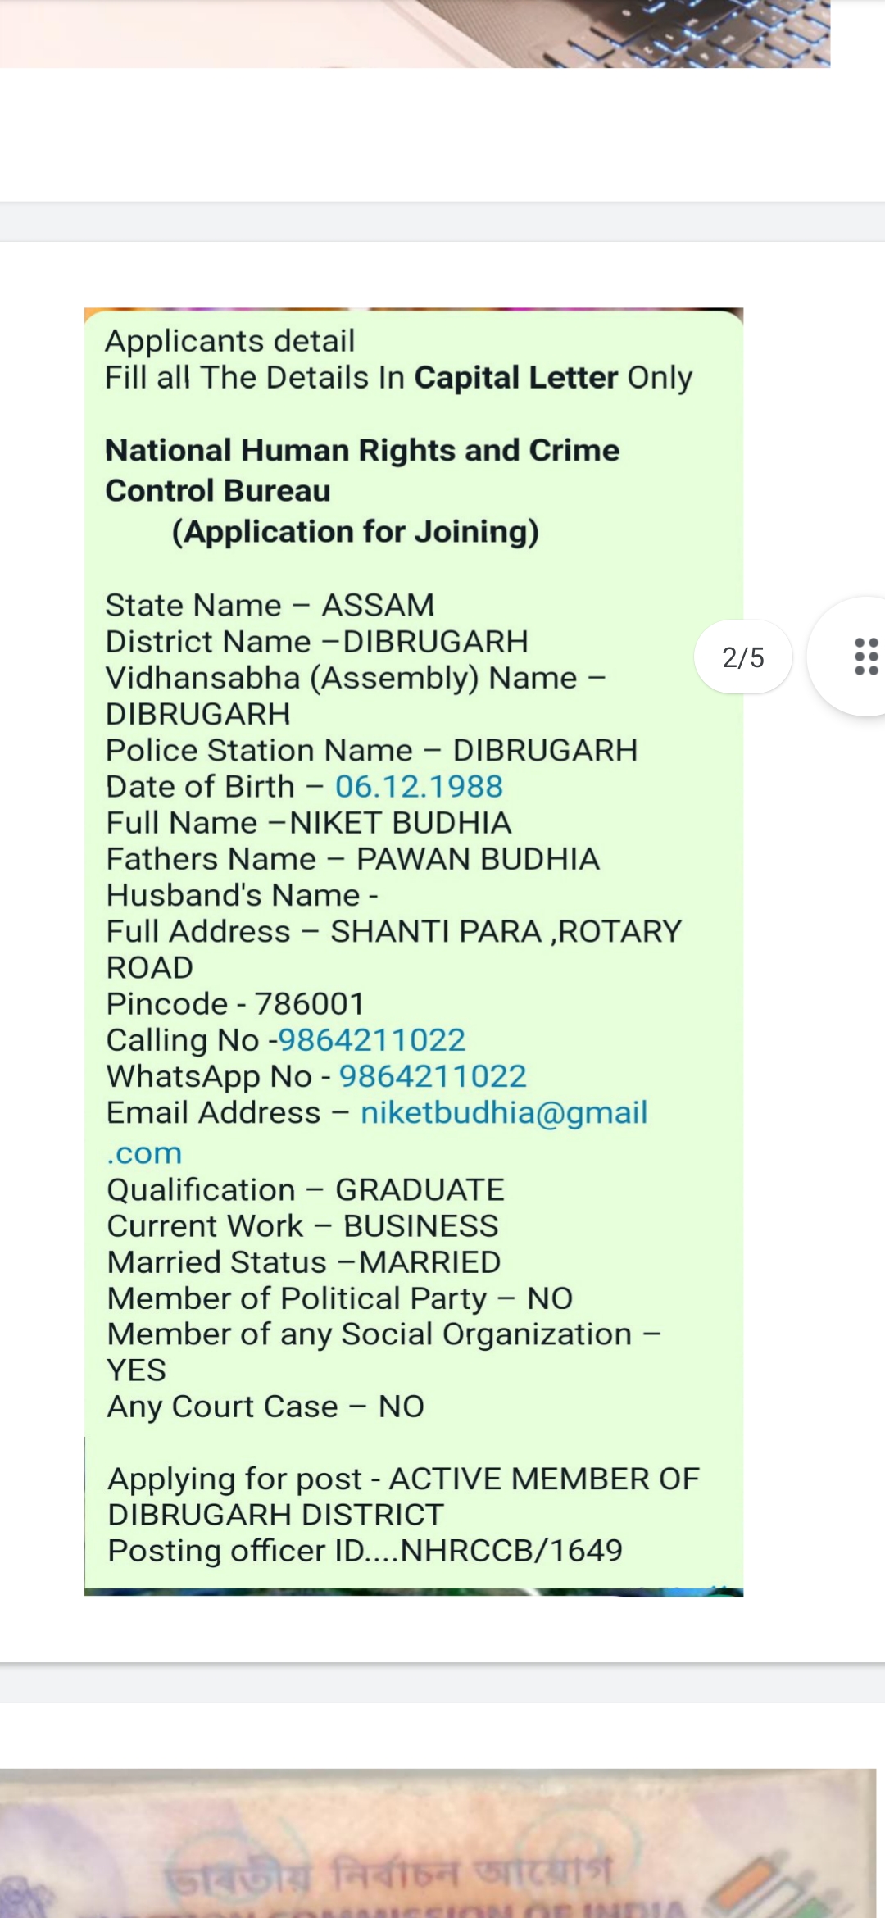This screenshot has width=885, height=1918.
Task: Select the Posting officer ID NHRCCB/1649 line
Action: [365, 1551]
